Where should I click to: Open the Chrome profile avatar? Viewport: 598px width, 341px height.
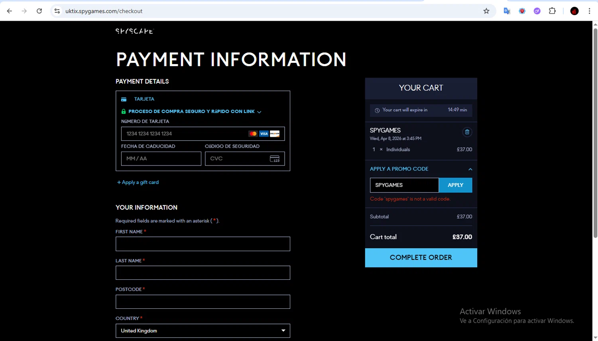tap(574, 11)
